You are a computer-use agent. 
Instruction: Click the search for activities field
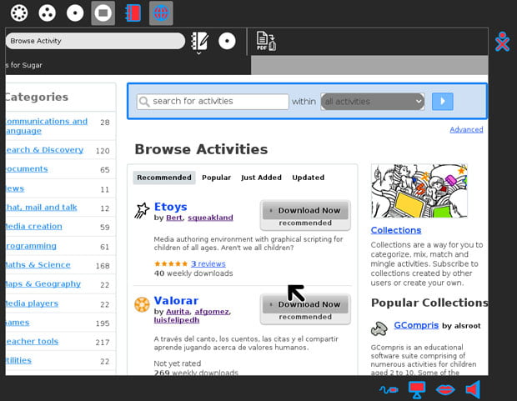212,102
